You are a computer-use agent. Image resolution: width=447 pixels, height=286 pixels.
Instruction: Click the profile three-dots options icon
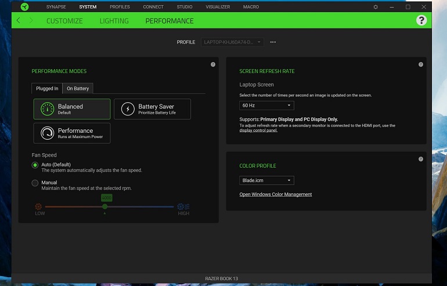click(273, 42)
